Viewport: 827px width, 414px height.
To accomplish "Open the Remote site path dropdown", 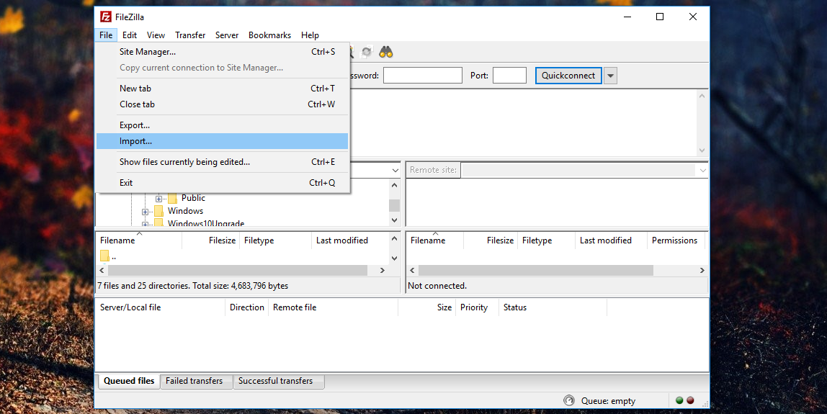I will 702,171.
